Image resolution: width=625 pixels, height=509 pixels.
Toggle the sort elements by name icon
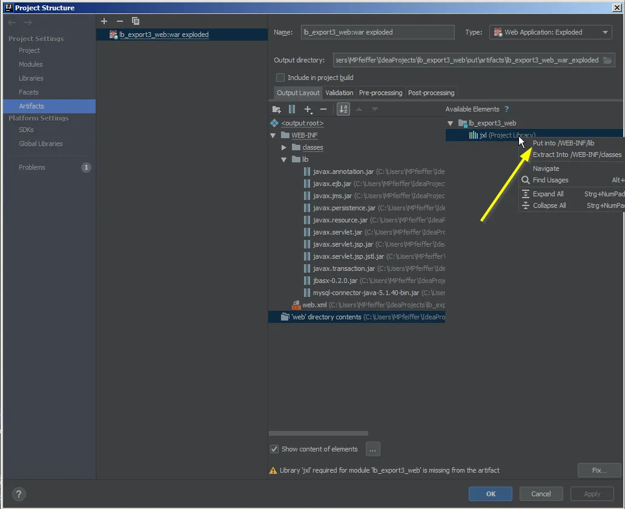pyautogui.click(x=343, y=109)
